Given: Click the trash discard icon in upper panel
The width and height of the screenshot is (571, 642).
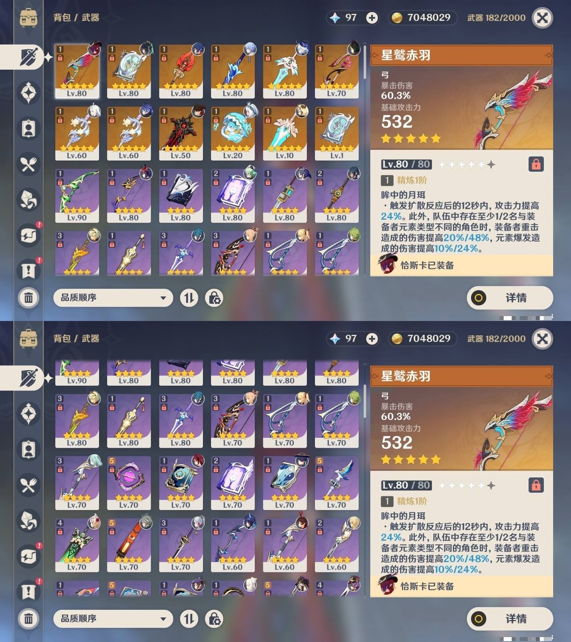Looking at the screenshot, I should [29, 297].
